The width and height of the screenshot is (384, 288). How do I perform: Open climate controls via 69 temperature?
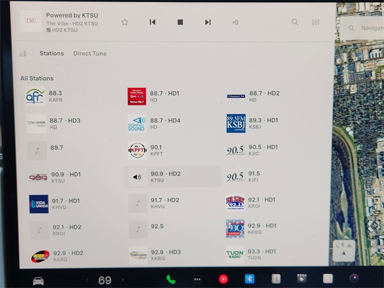[105, 280]
